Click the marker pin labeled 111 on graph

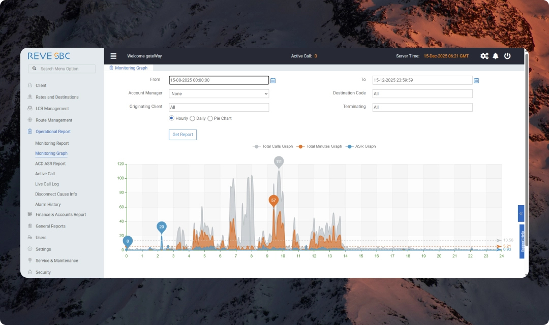pyautogui.click(x=279, y=161)
